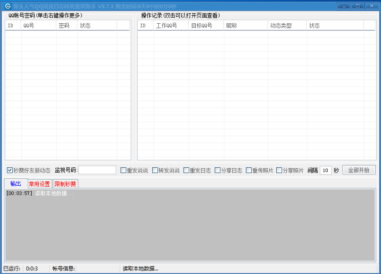Click 状态 column header in 操作记录

335,25
